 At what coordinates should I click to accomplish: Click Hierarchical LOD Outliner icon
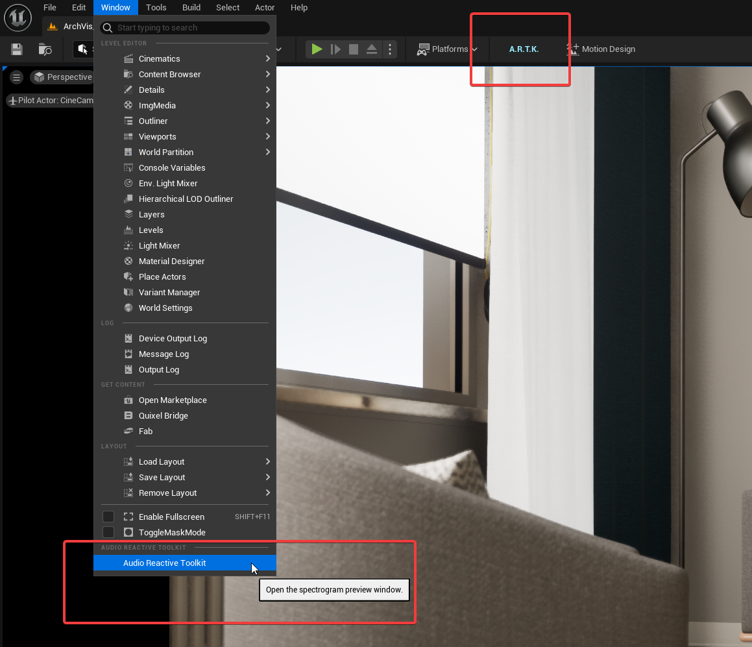pos(128,199)
